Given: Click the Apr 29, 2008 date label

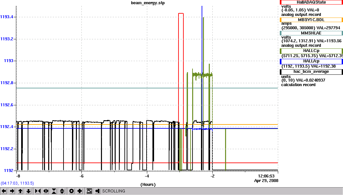Looking at the screenshot, I should point(266,181).
